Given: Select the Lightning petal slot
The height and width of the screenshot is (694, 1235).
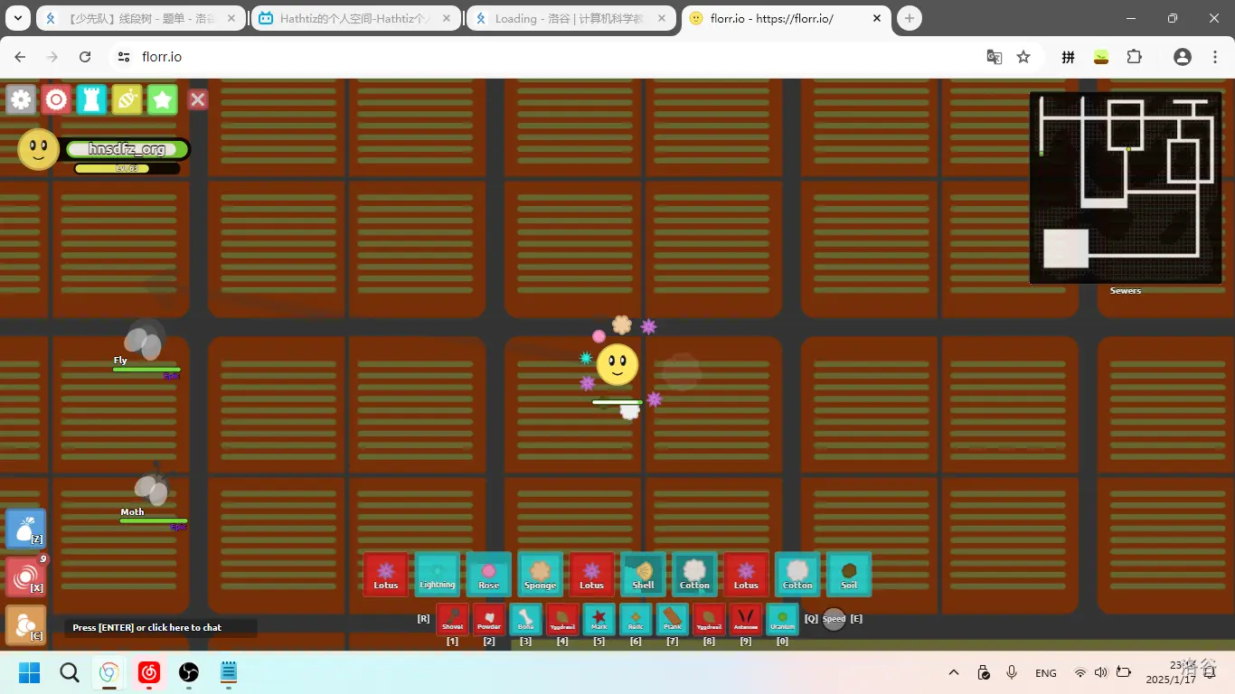Looking at the screenshot, I should (438, 575).
